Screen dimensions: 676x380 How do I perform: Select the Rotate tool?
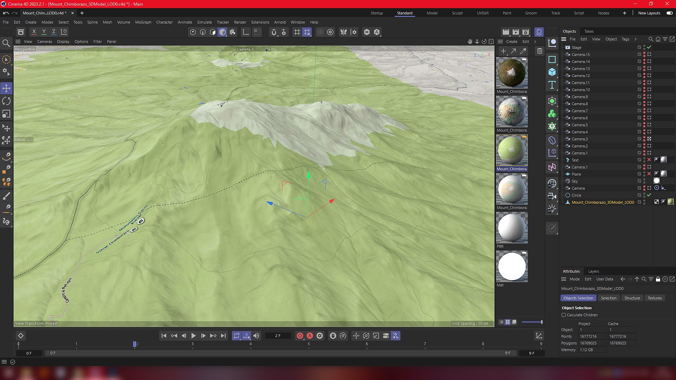(x=6, y=101)
